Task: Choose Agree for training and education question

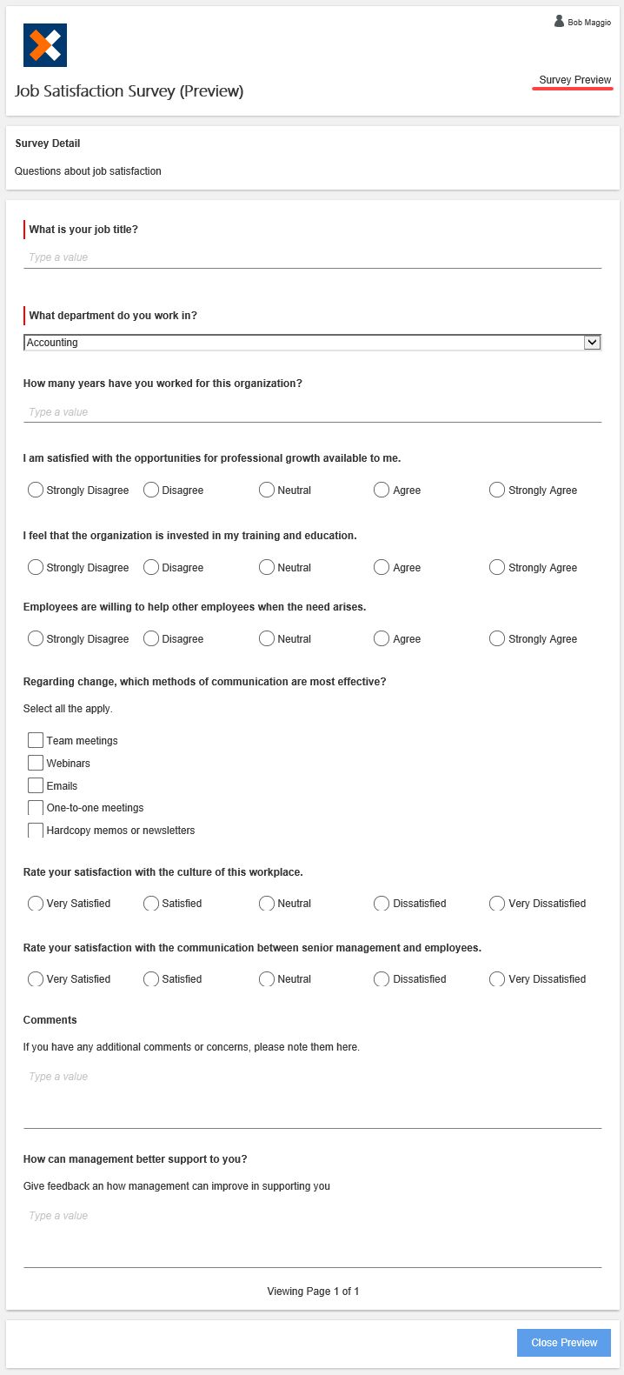Action: [381, 567]
